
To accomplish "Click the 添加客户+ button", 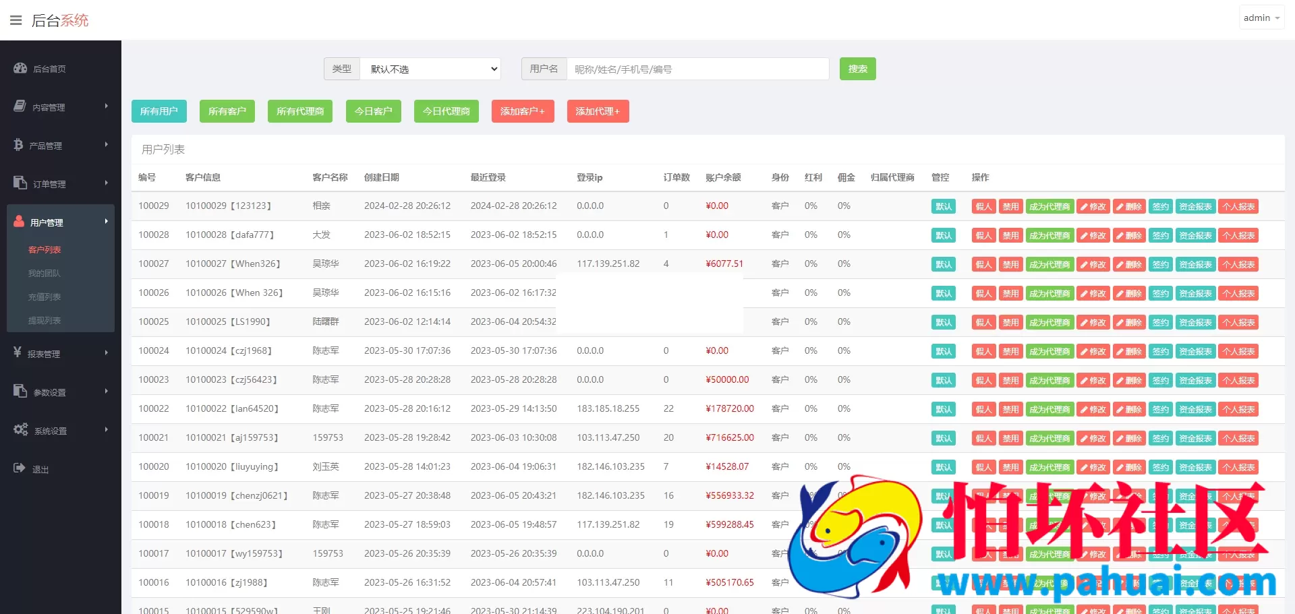I will 522,111.
